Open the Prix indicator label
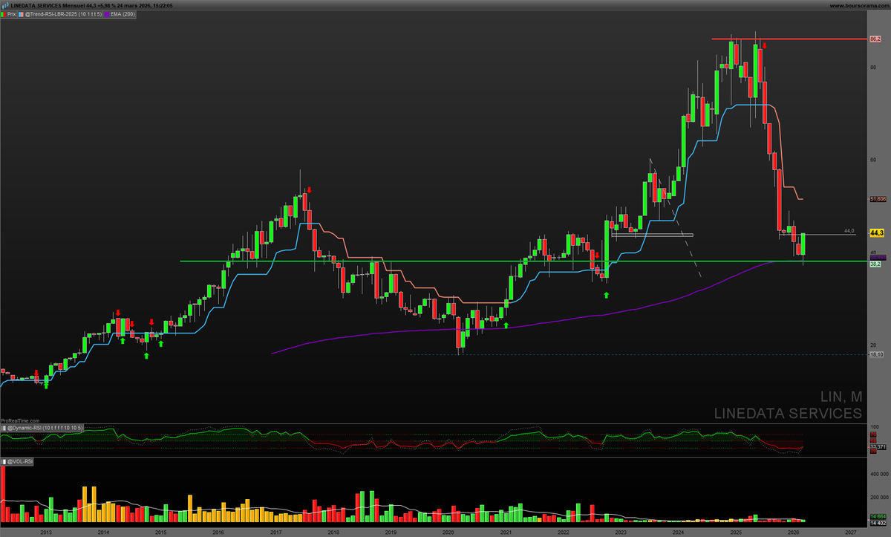This screenshot has width=891, height=537. coord(13,14)
